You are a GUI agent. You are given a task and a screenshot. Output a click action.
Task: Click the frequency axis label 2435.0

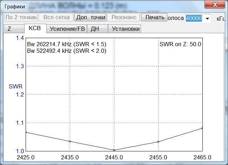(70, 157)
